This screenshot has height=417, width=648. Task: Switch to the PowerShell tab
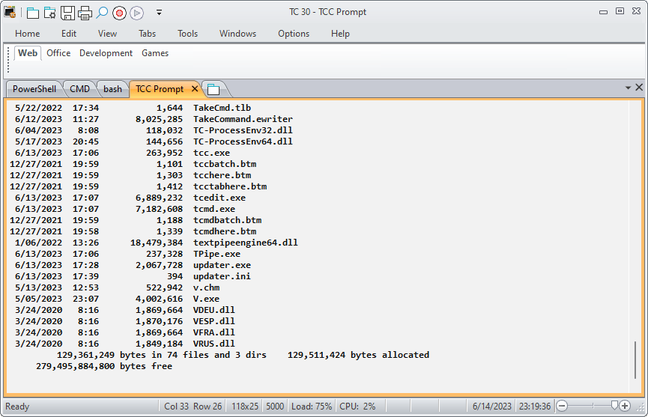click(x=34, y=89)
